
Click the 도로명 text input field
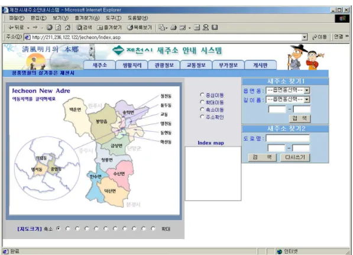coord(288,138)
